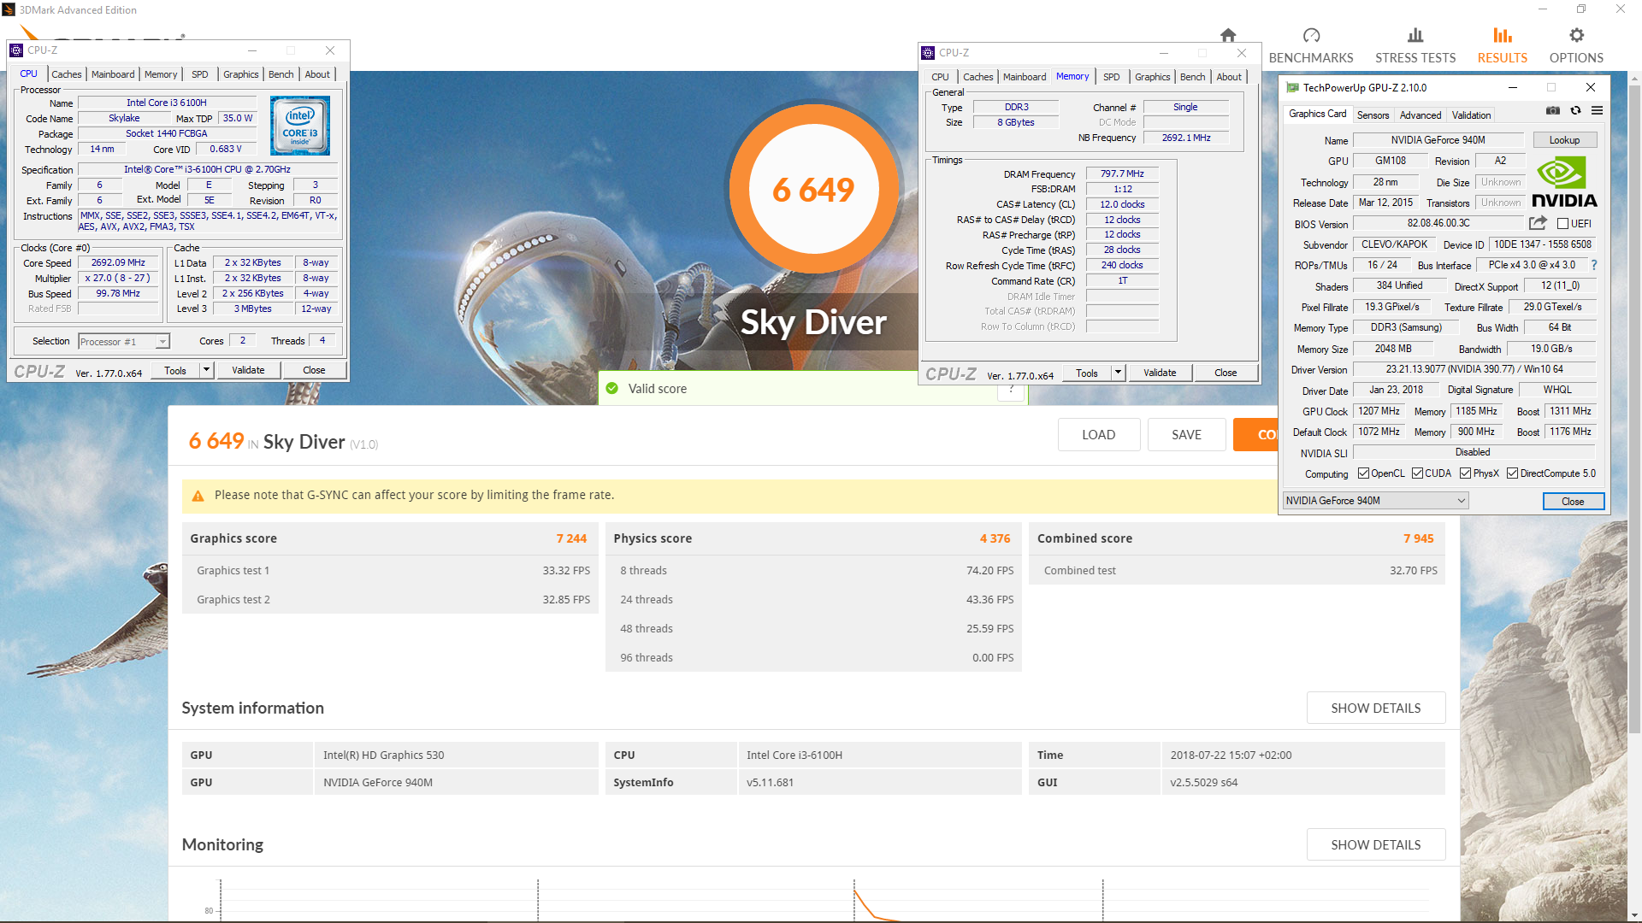Viewport: 1642px width, 923px height.
Task: Click Close in right CPU-Z window
Action: point(1226,373)
